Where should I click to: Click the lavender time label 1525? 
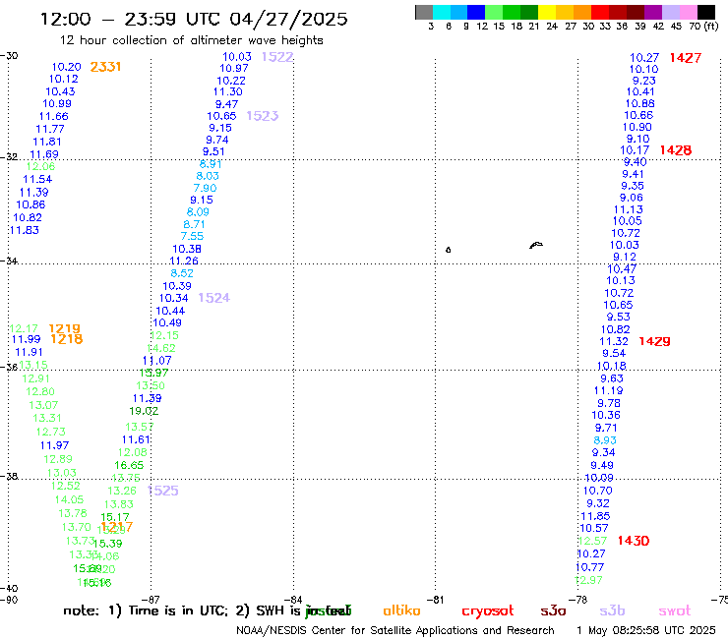coord(163,491)
